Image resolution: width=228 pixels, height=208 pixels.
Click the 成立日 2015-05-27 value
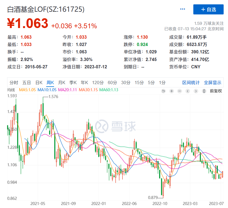coord(36,67)
